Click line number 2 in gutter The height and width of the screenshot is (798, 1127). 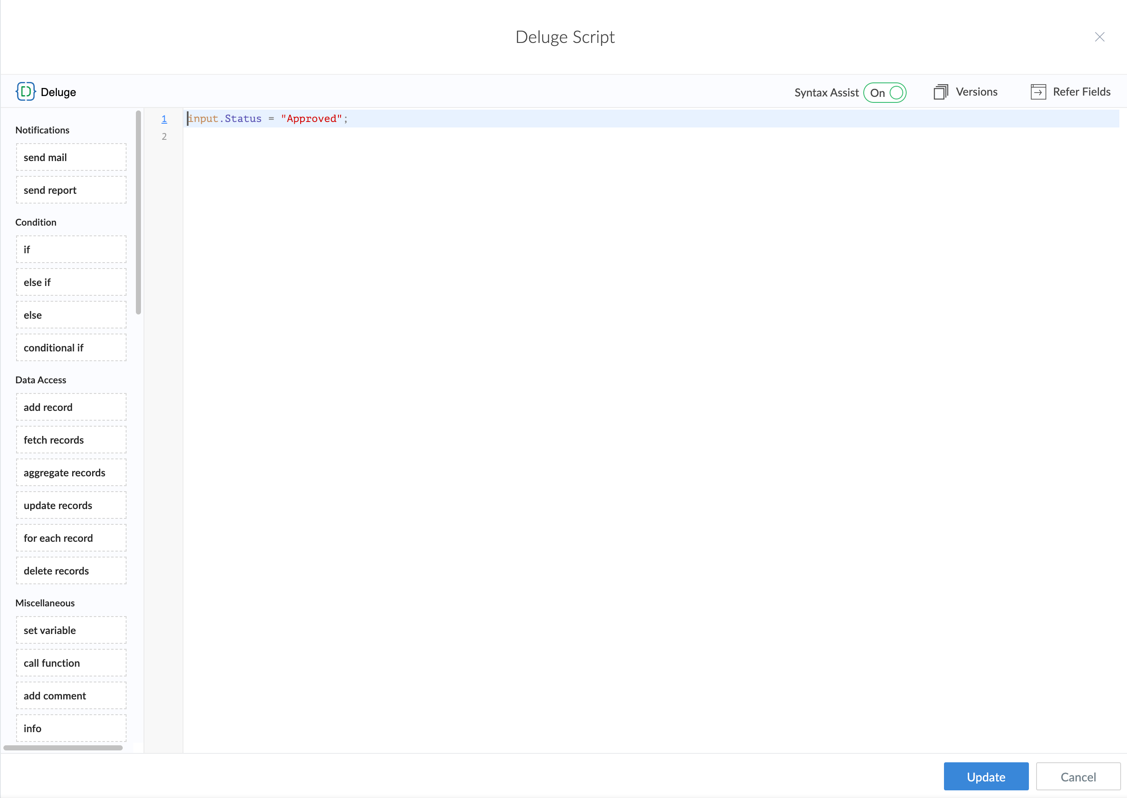click(x=164, y=136)
